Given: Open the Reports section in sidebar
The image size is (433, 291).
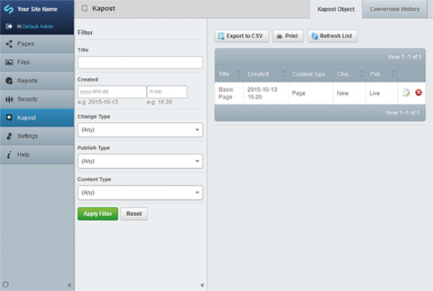Looking at the screenshot, I should click(x=37, y=81).
